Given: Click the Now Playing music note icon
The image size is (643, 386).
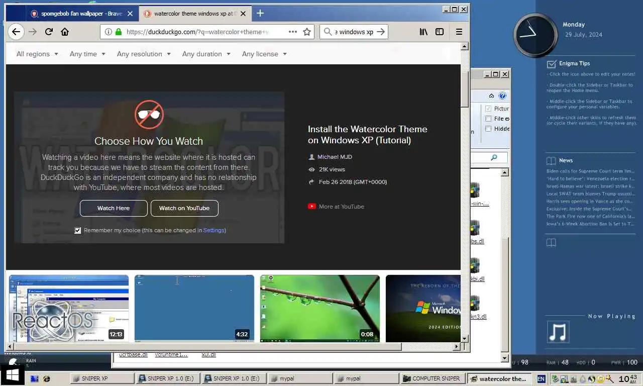Looking at the screenshot, I should [x=558, y=332].
